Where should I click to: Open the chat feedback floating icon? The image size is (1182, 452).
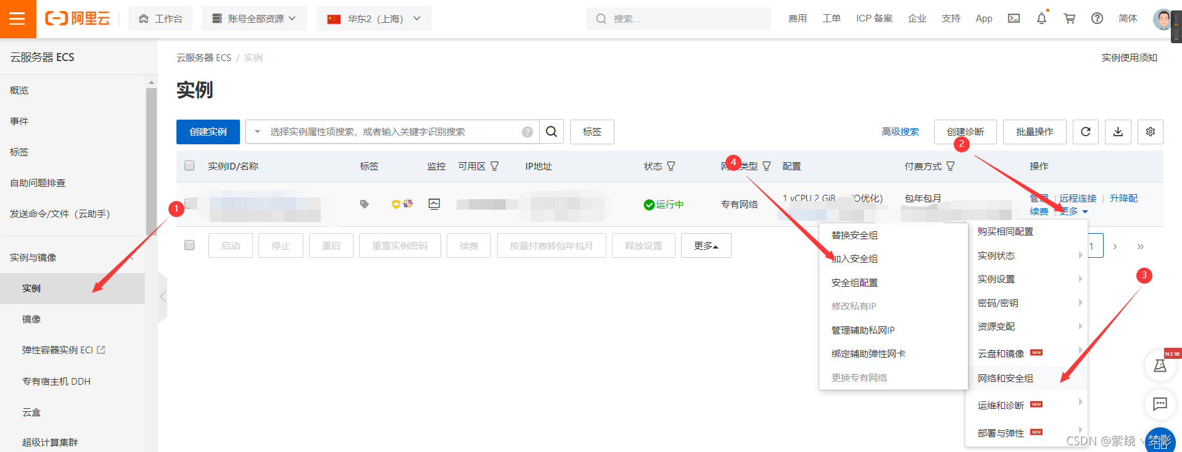coord(1160,404)
